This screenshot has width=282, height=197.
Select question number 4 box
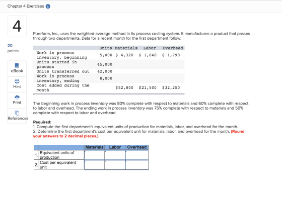[x=17, y=26]
